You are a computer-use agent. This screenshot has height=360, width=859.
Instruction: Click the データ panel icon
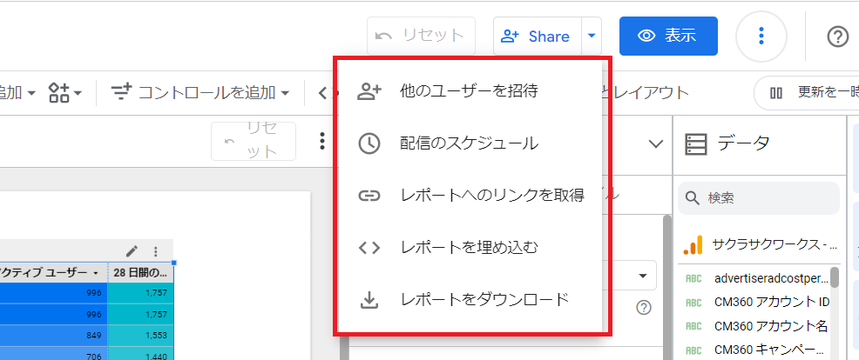pos(696,144)
